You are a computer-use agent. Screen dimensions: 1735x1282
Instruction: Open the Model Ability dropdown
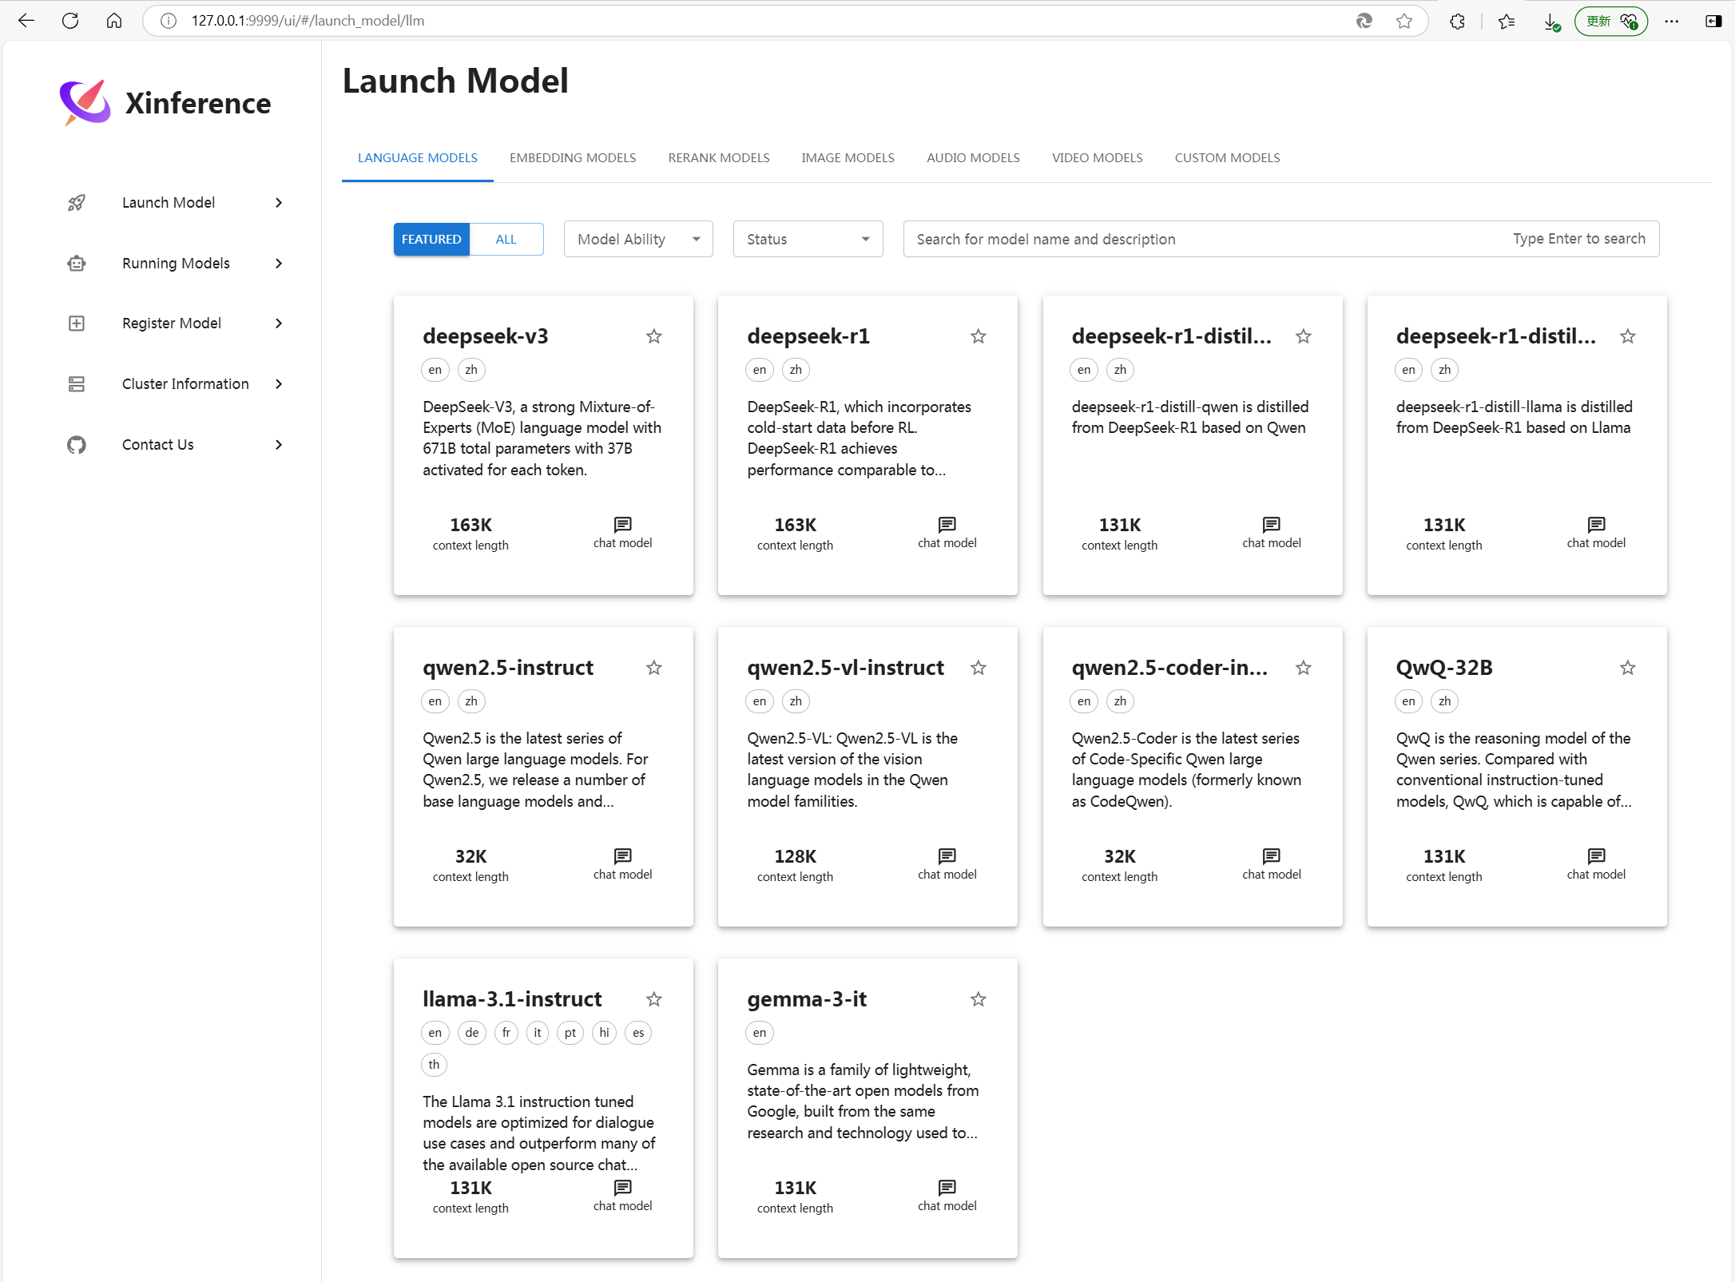(637, 239)
